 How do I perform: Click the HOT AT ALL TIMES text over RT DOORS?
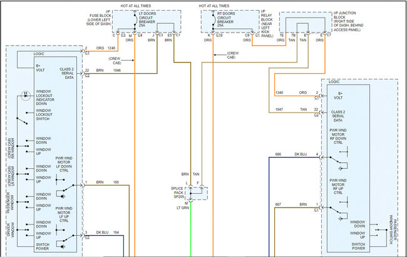(x=214, y=6)
